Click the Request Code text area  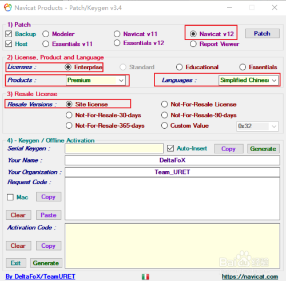pyautogui.click(x=172, y=199)
